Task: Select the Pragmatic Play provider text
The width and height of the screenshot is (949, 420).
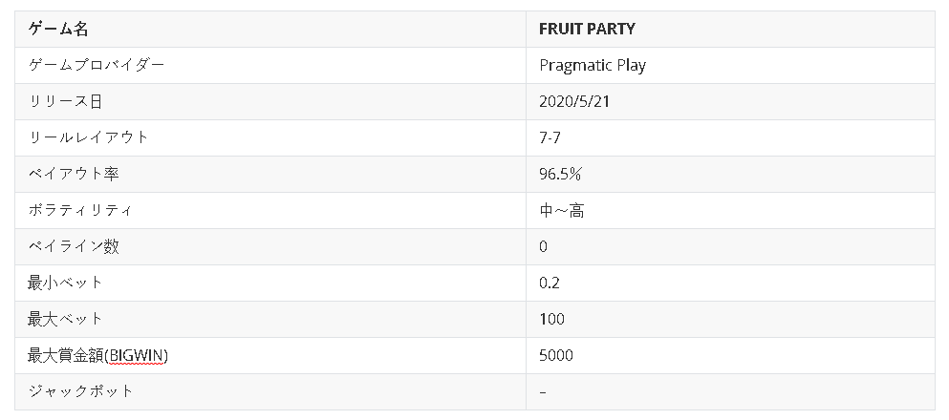Action: pyautogui.click(x=593, y=65)
